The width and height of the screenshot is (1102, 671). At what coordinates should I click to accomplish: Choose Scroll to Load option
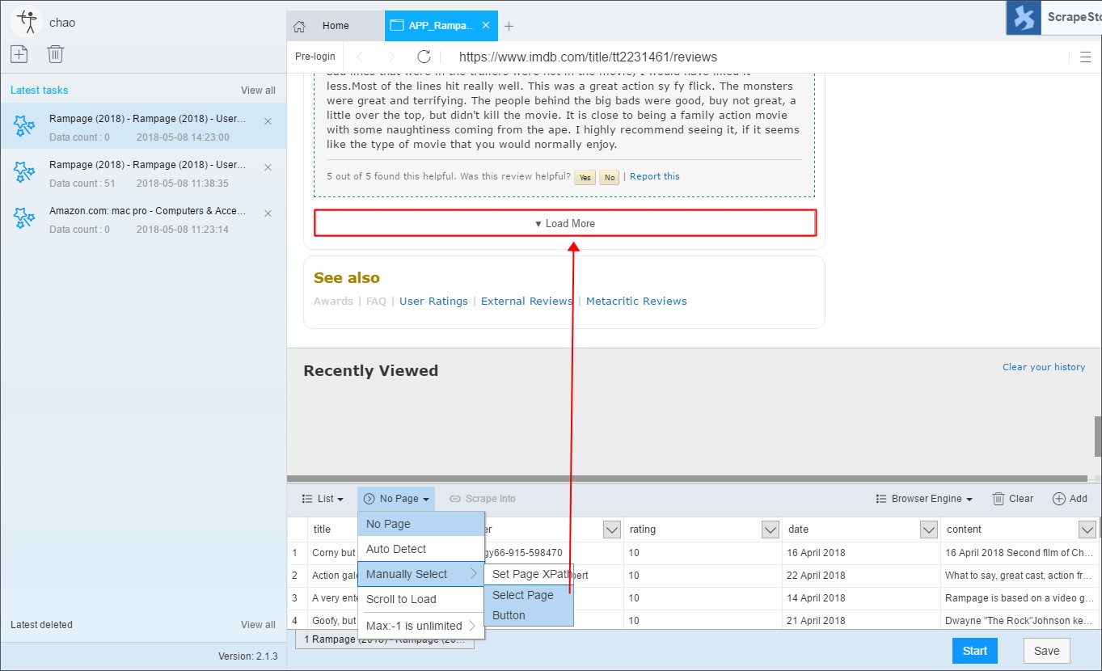pos(421,599)
